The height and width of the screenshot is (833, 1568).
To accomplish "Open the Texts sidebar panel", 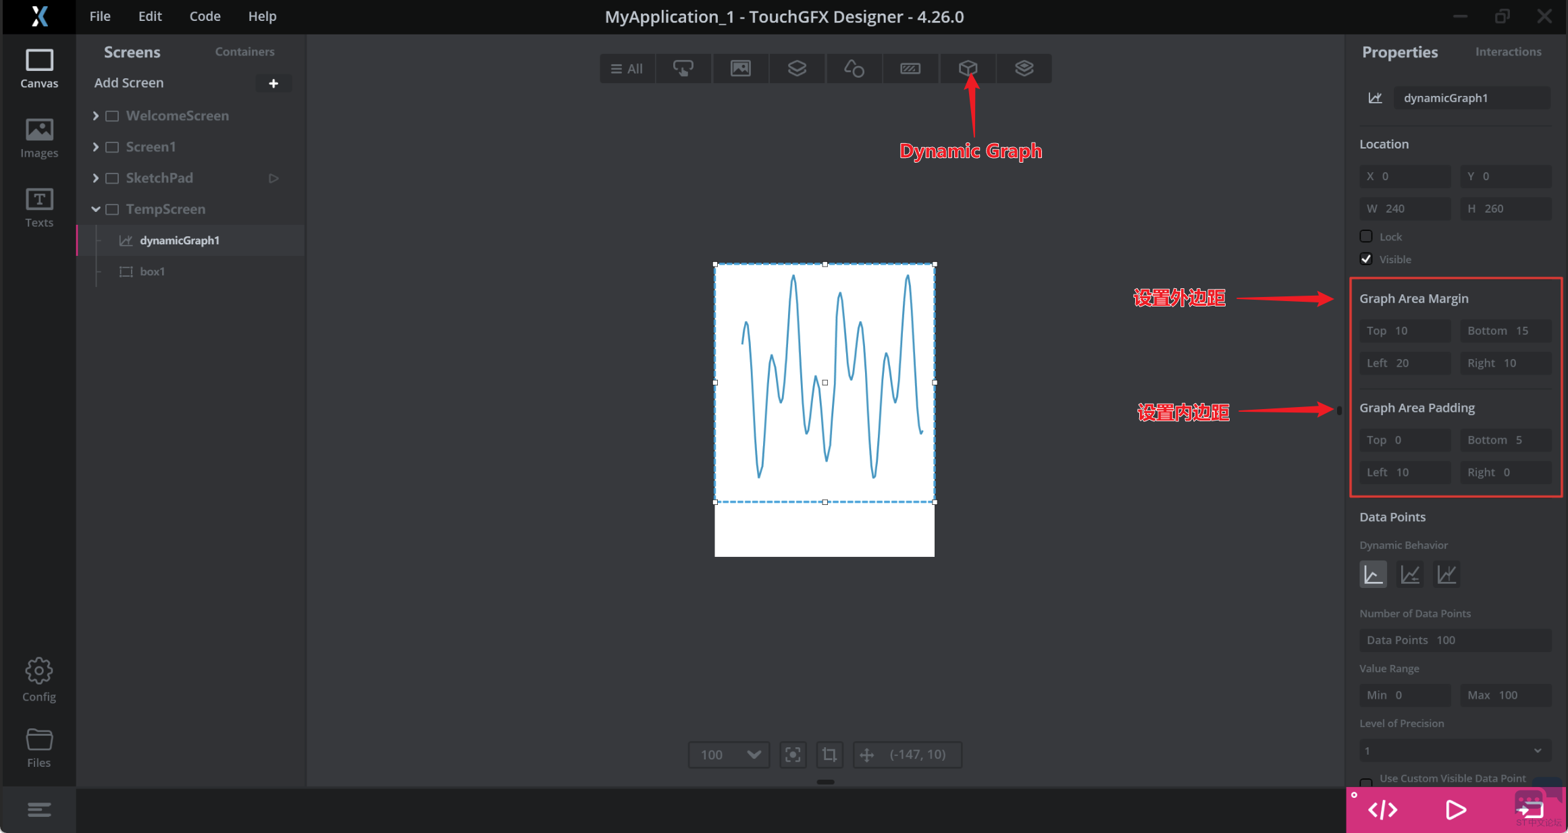I will tap(39, 207).
